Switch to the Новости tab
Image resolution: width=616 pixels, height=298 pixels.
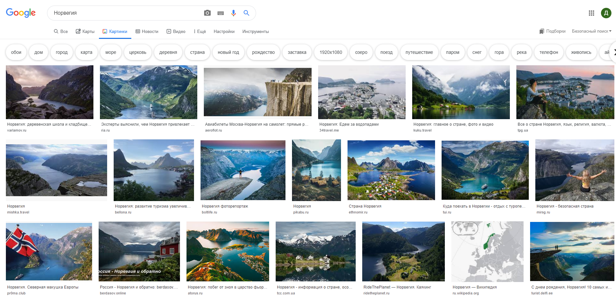pyautogui.click(x=147, y=32)
